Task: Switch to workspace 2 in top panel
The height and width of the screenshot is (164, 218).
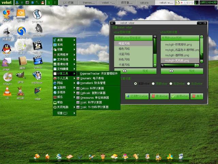Action: pyautogui.click(x=55, y=2)
